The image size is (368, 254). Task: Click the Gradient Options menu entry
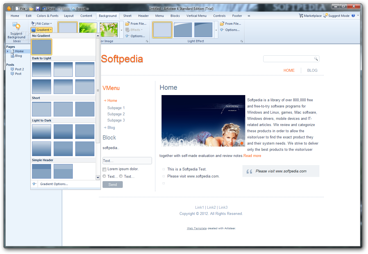coord(54,184)
